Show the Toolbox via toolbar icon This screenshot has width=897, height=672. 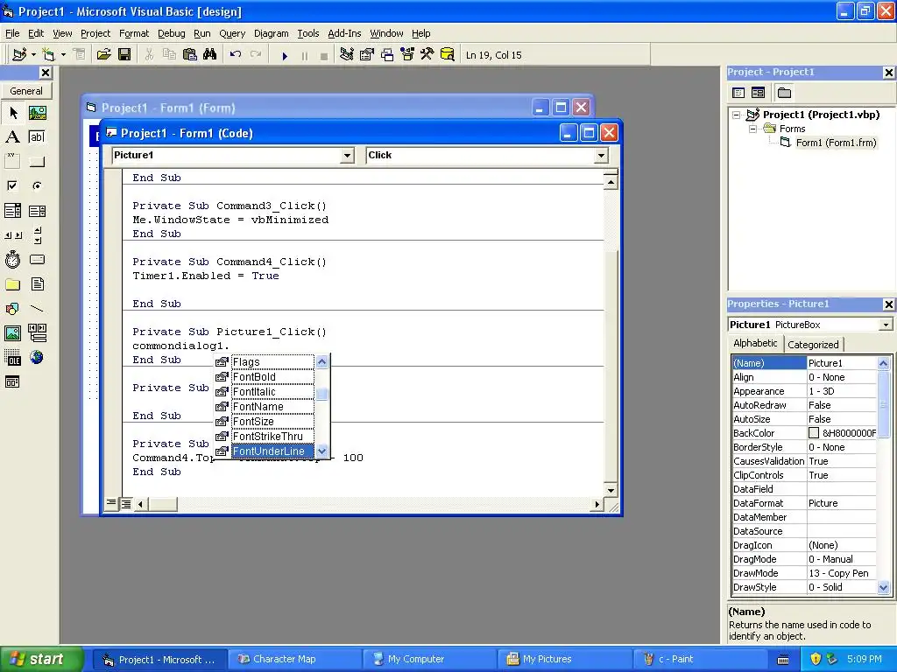point(427,54)
